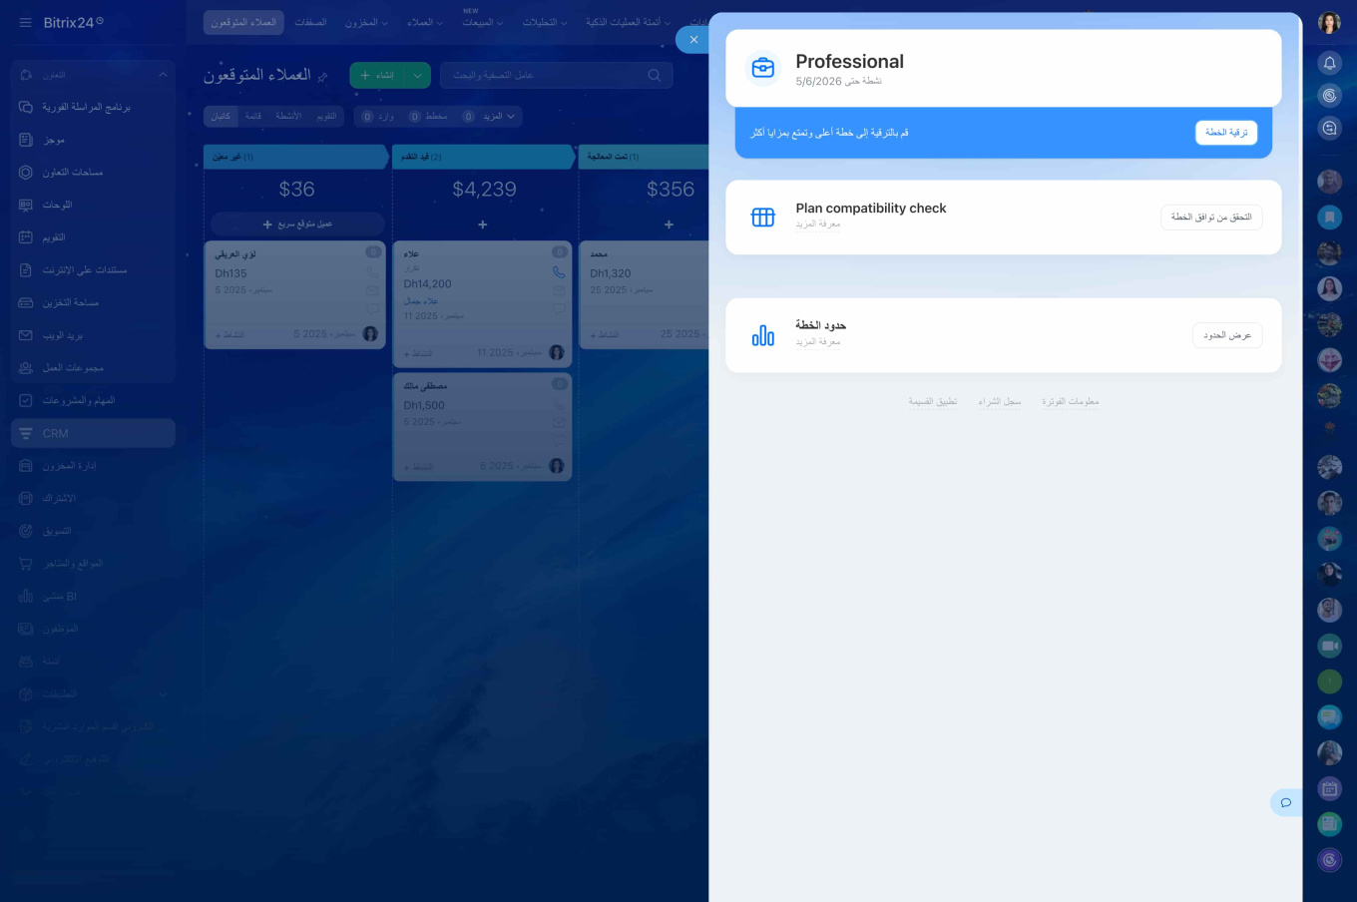The image size is (1357, 902).
Task: Click the user profile avatar at top right
Action: click(1329, 23)
